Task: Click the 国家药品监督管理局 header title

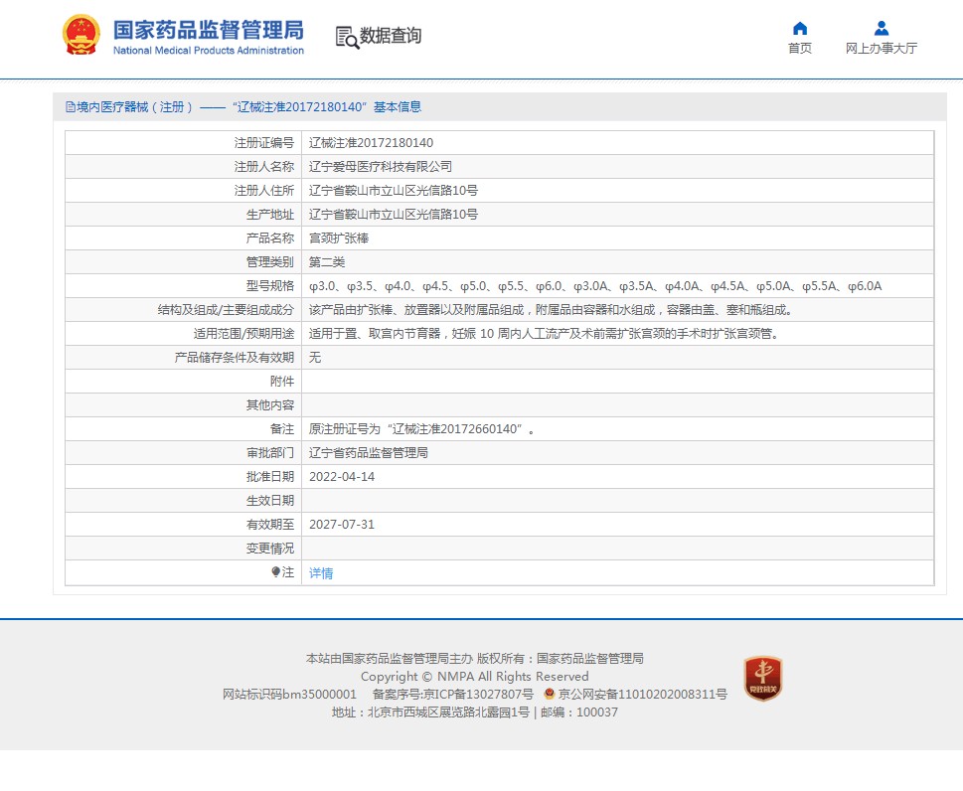Action: 208,30
